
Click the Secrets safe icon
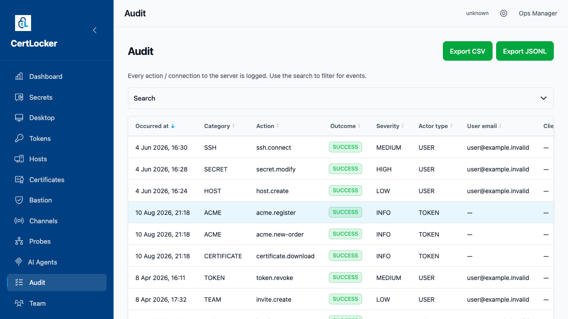tap(19, 97)
